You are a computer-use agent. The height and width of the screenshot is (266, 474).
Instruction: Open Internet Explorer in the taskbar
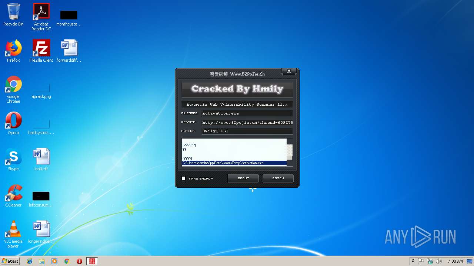click(30, 261)
